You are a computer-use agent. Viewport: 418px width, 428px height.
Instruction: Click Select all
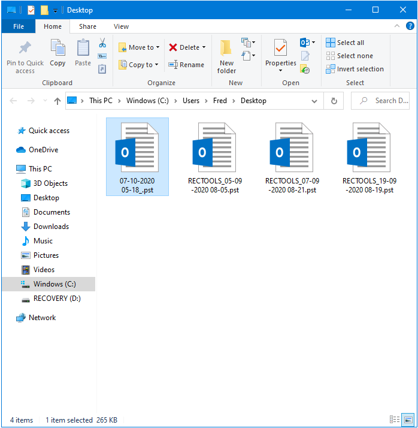point(345,43)
